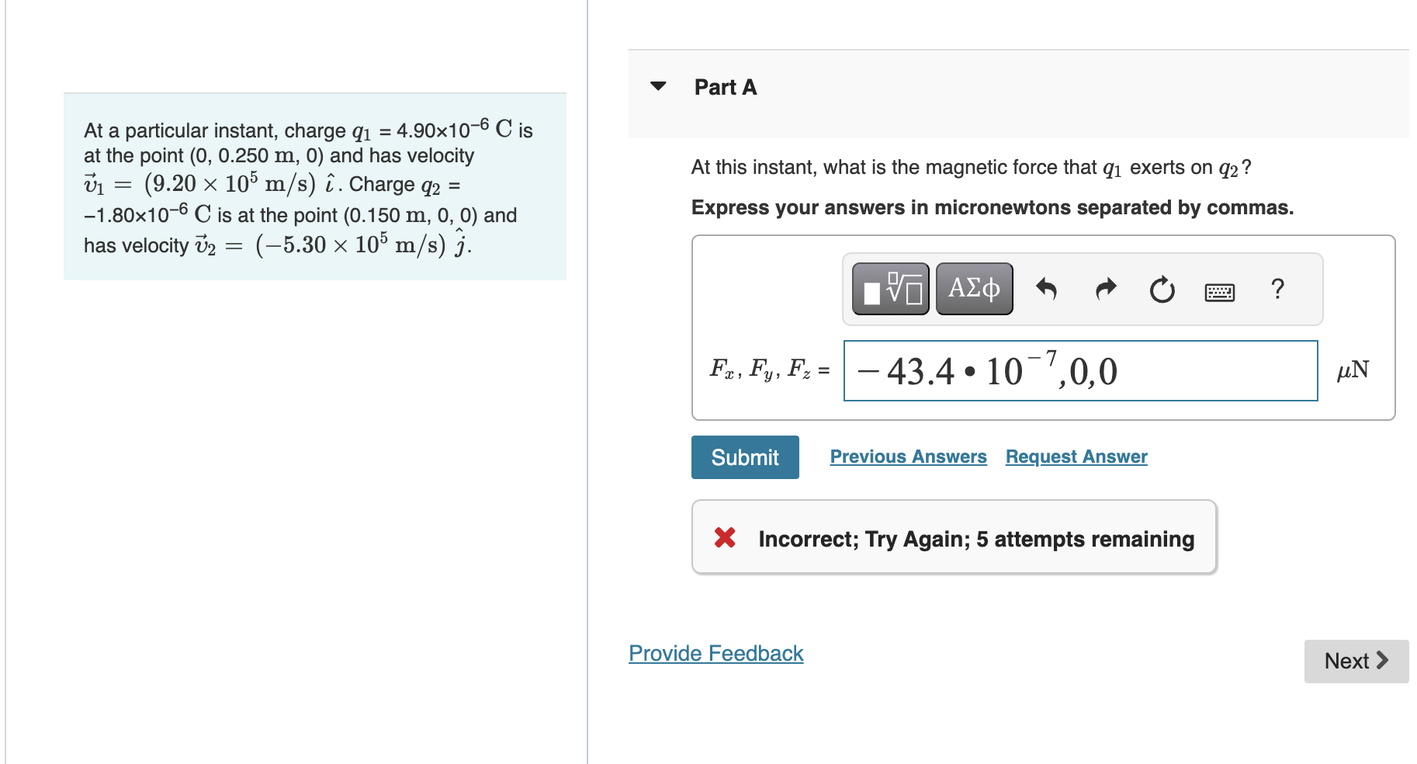The width and height of the screenshot is (1417, 764).
Task: Submit your answer
Action: coord(743,457)
